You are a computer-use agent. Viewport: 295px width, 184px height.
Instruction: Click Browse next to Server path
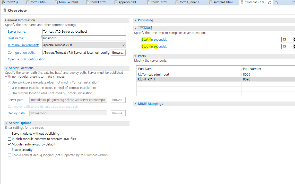pos(118,100)
